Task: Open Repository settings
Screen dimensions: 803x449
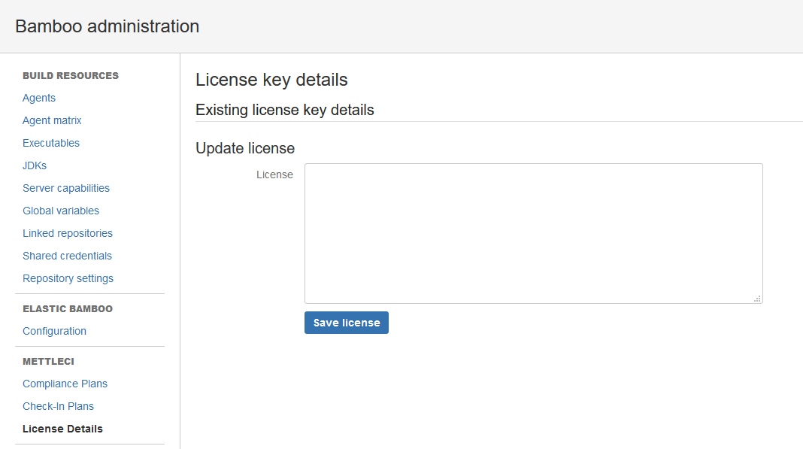Action: click(x=68, y=278)
